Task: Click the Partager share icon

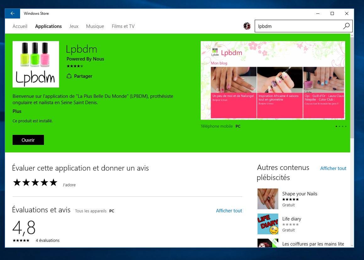Action: (69, 76)
